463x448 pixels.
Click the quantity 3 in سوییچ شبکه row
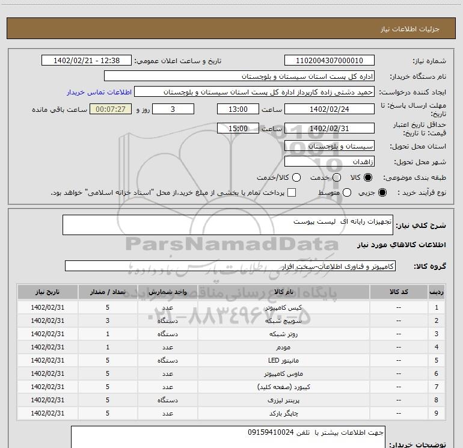pos(108,321)
